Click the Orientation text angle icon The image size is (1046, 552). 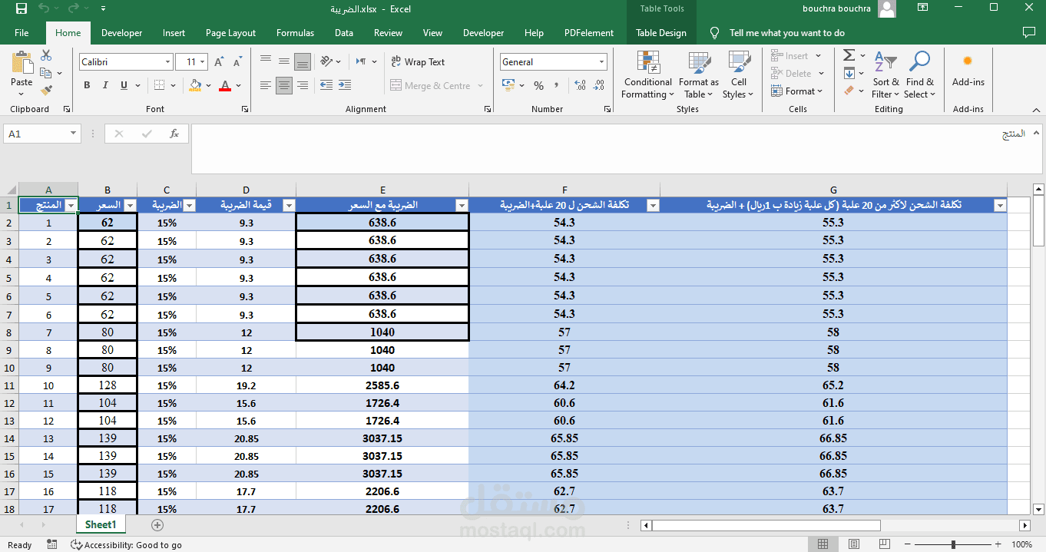click(326, 61)
